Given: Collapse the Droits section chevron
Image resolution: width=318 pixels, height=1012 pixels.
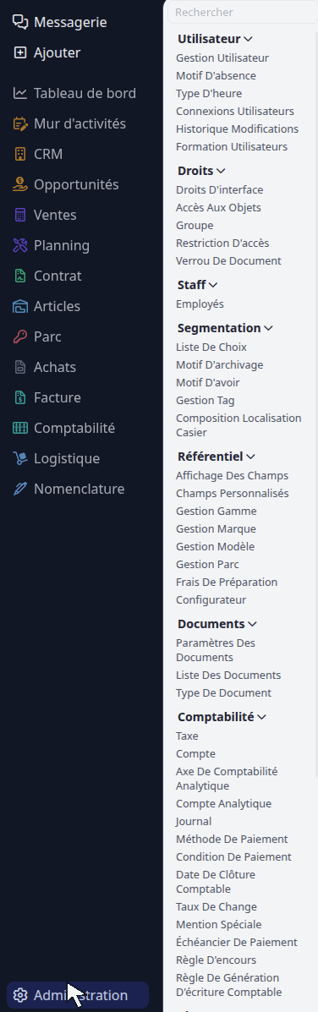Looking at the screenshot, I should (222, 172).
